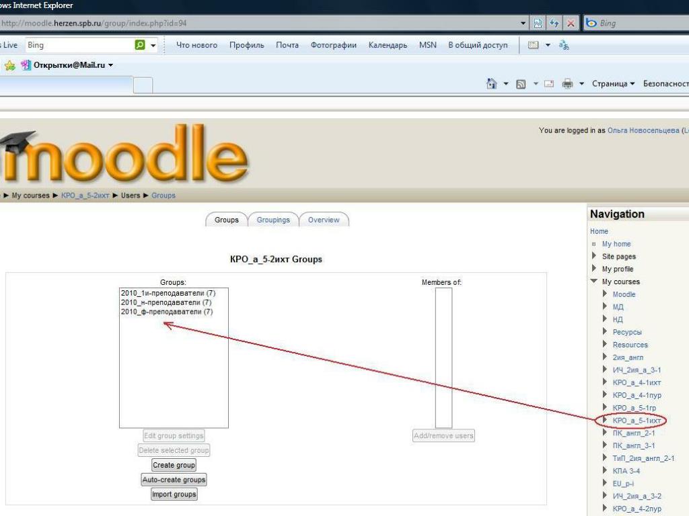Open the Ольга Новосельцева profile link

643,130
